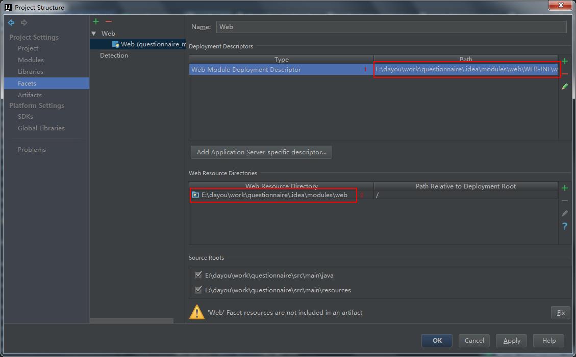The height and width of the screenshot is (357, 576).
Task: Click the Path column header
Action: click(x=466, y=60)
